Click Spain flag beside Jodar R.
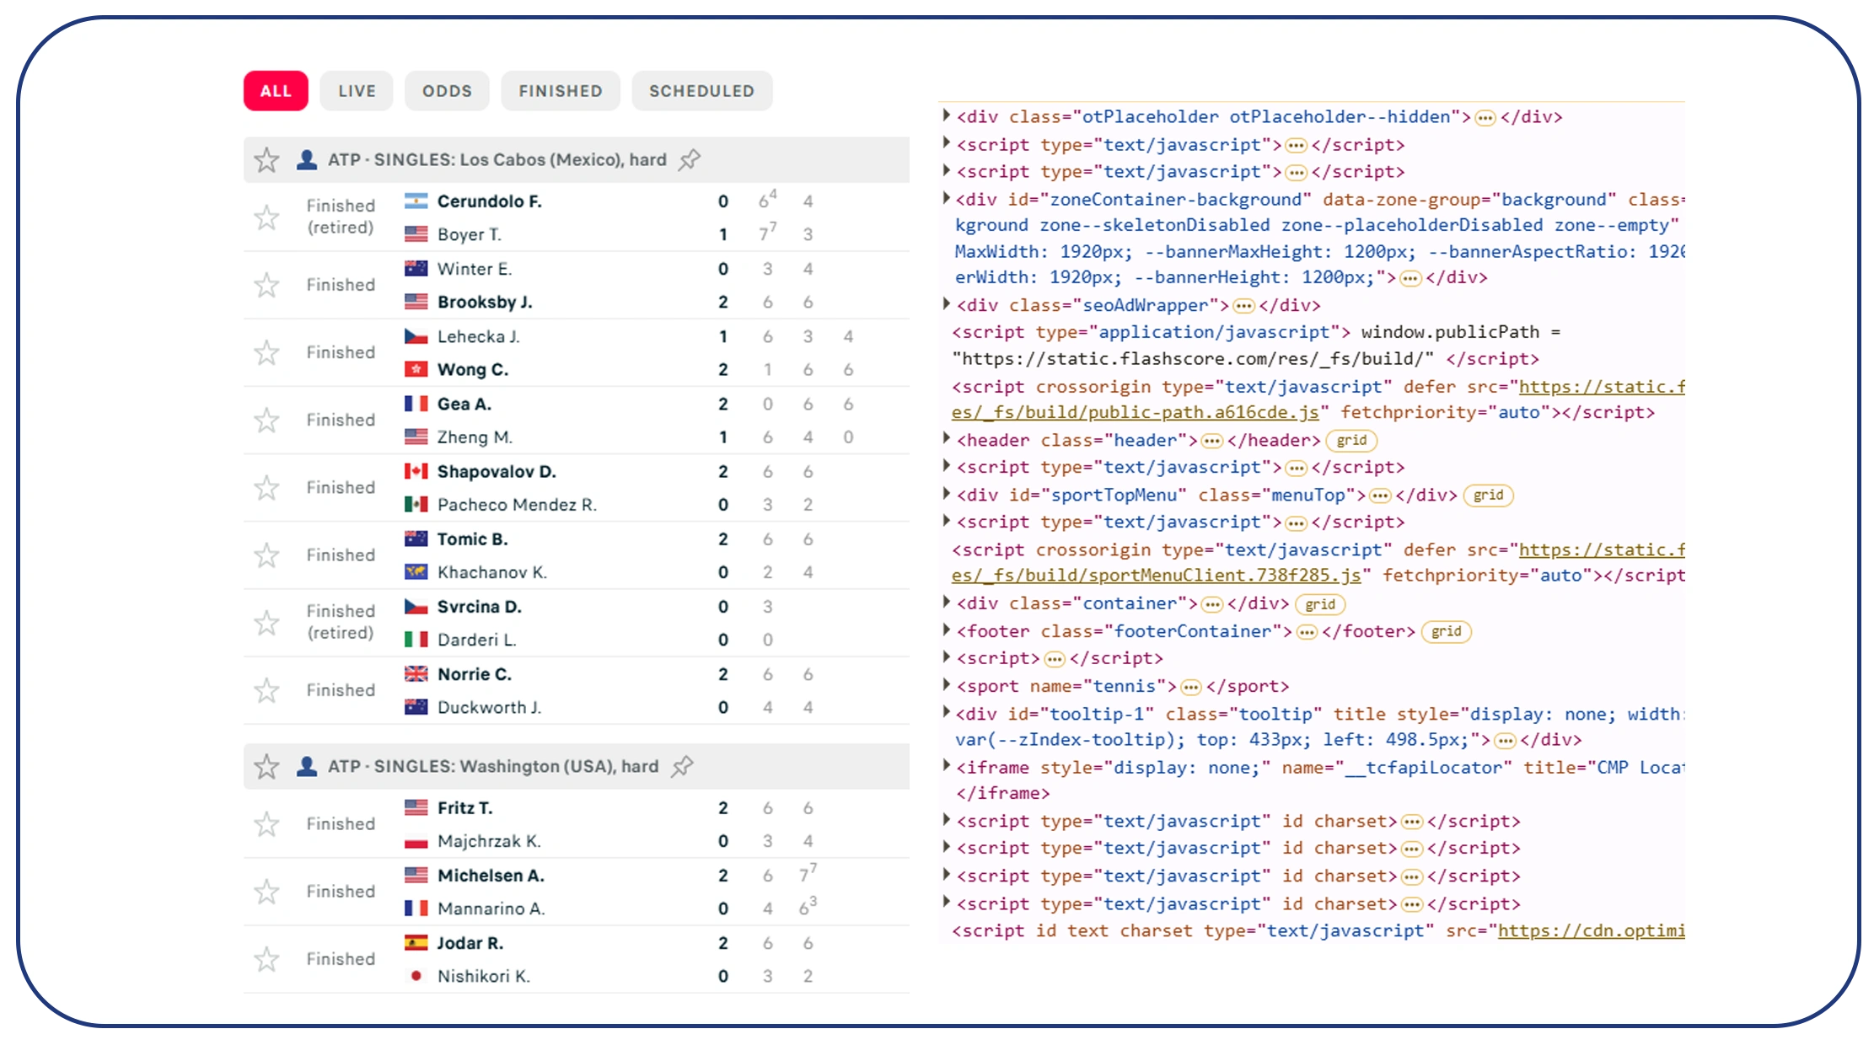The height and width of the screenshot is (1045, 1874). click(x=416, y=942)
